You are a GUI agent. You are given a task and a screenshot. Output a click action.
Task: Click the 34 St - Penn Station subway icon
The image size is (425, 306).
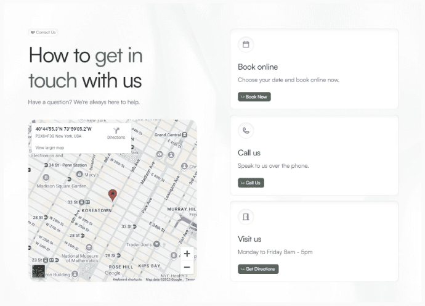click(46, 165)
